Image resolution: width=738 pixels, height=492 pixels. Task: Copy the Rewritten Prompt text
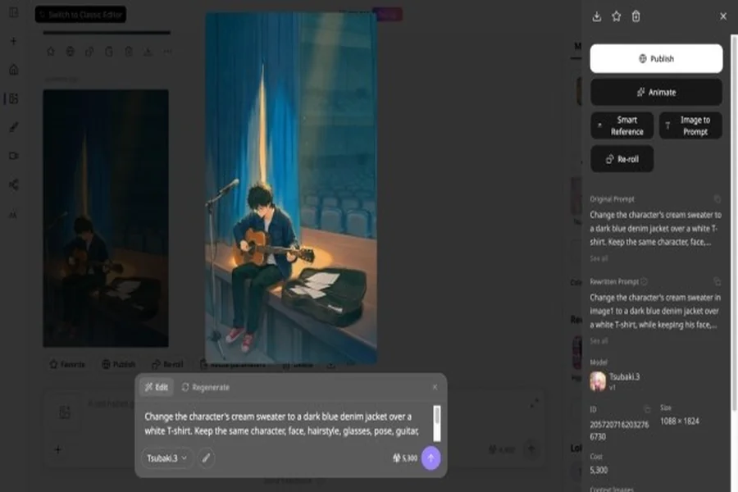[x=717, y=281]
